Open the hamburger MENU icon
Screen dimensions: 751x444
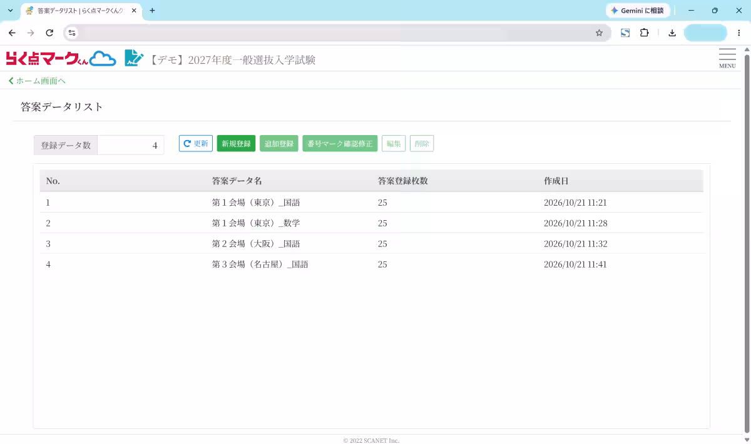point(727,58)
